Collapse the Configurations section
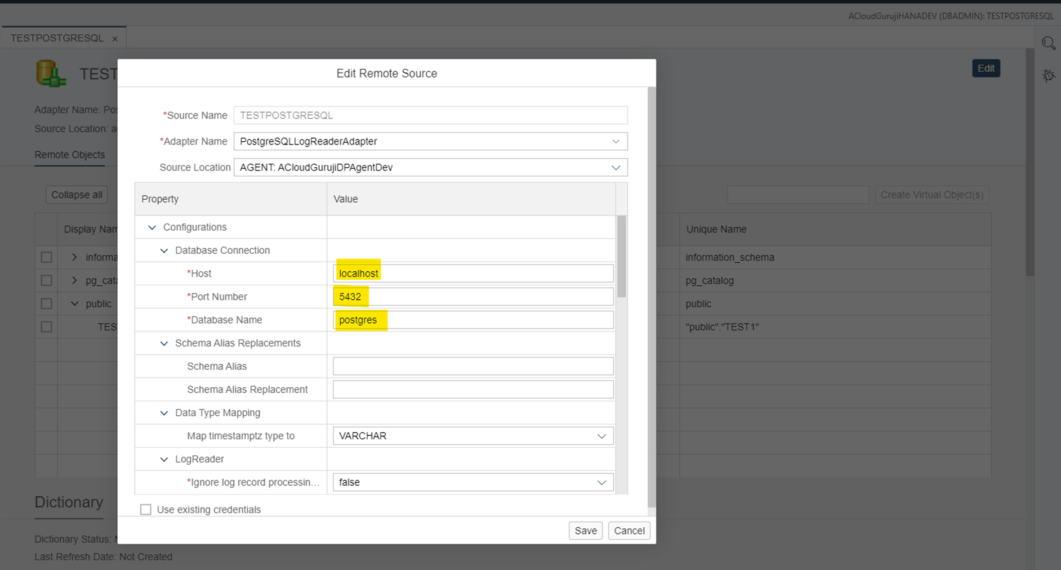Viewport: 1061px width, 570px height. tap(152, 227)
